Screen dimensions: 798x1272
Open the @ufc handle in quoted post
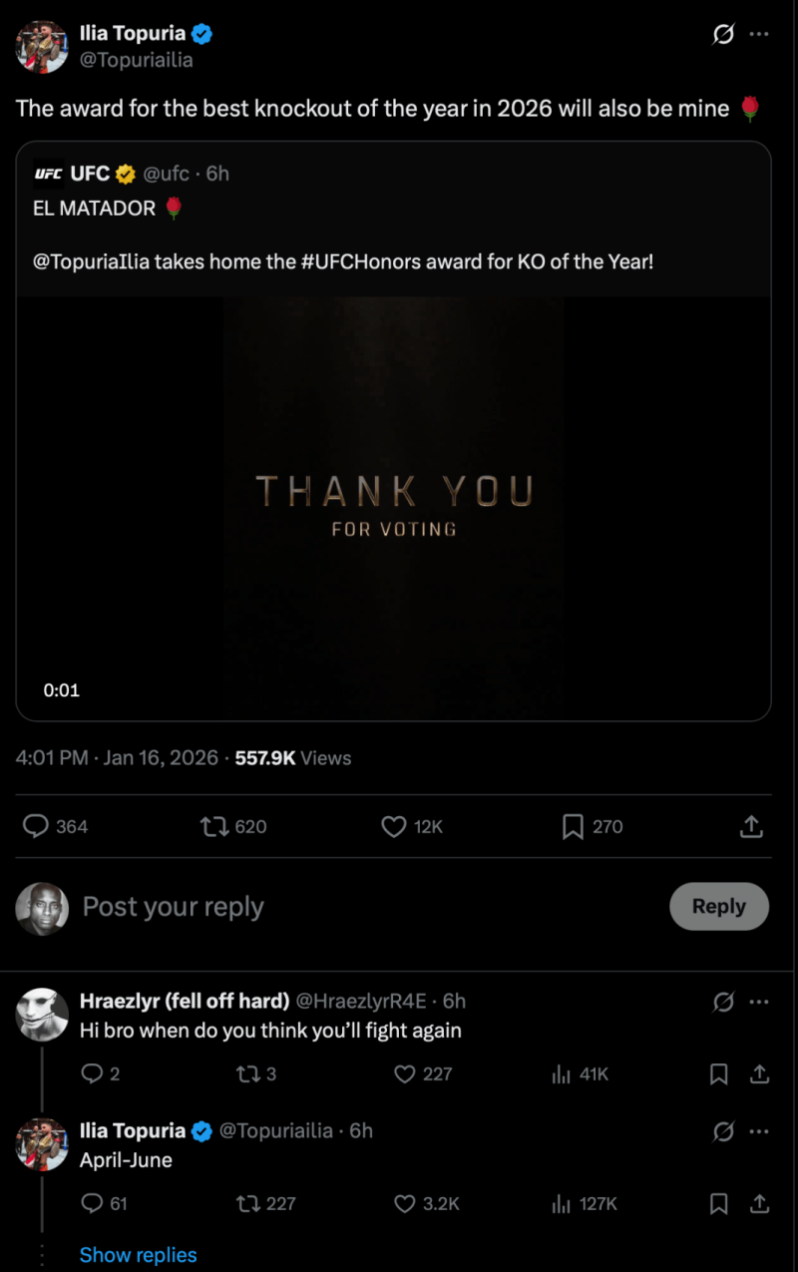[166, 174]
